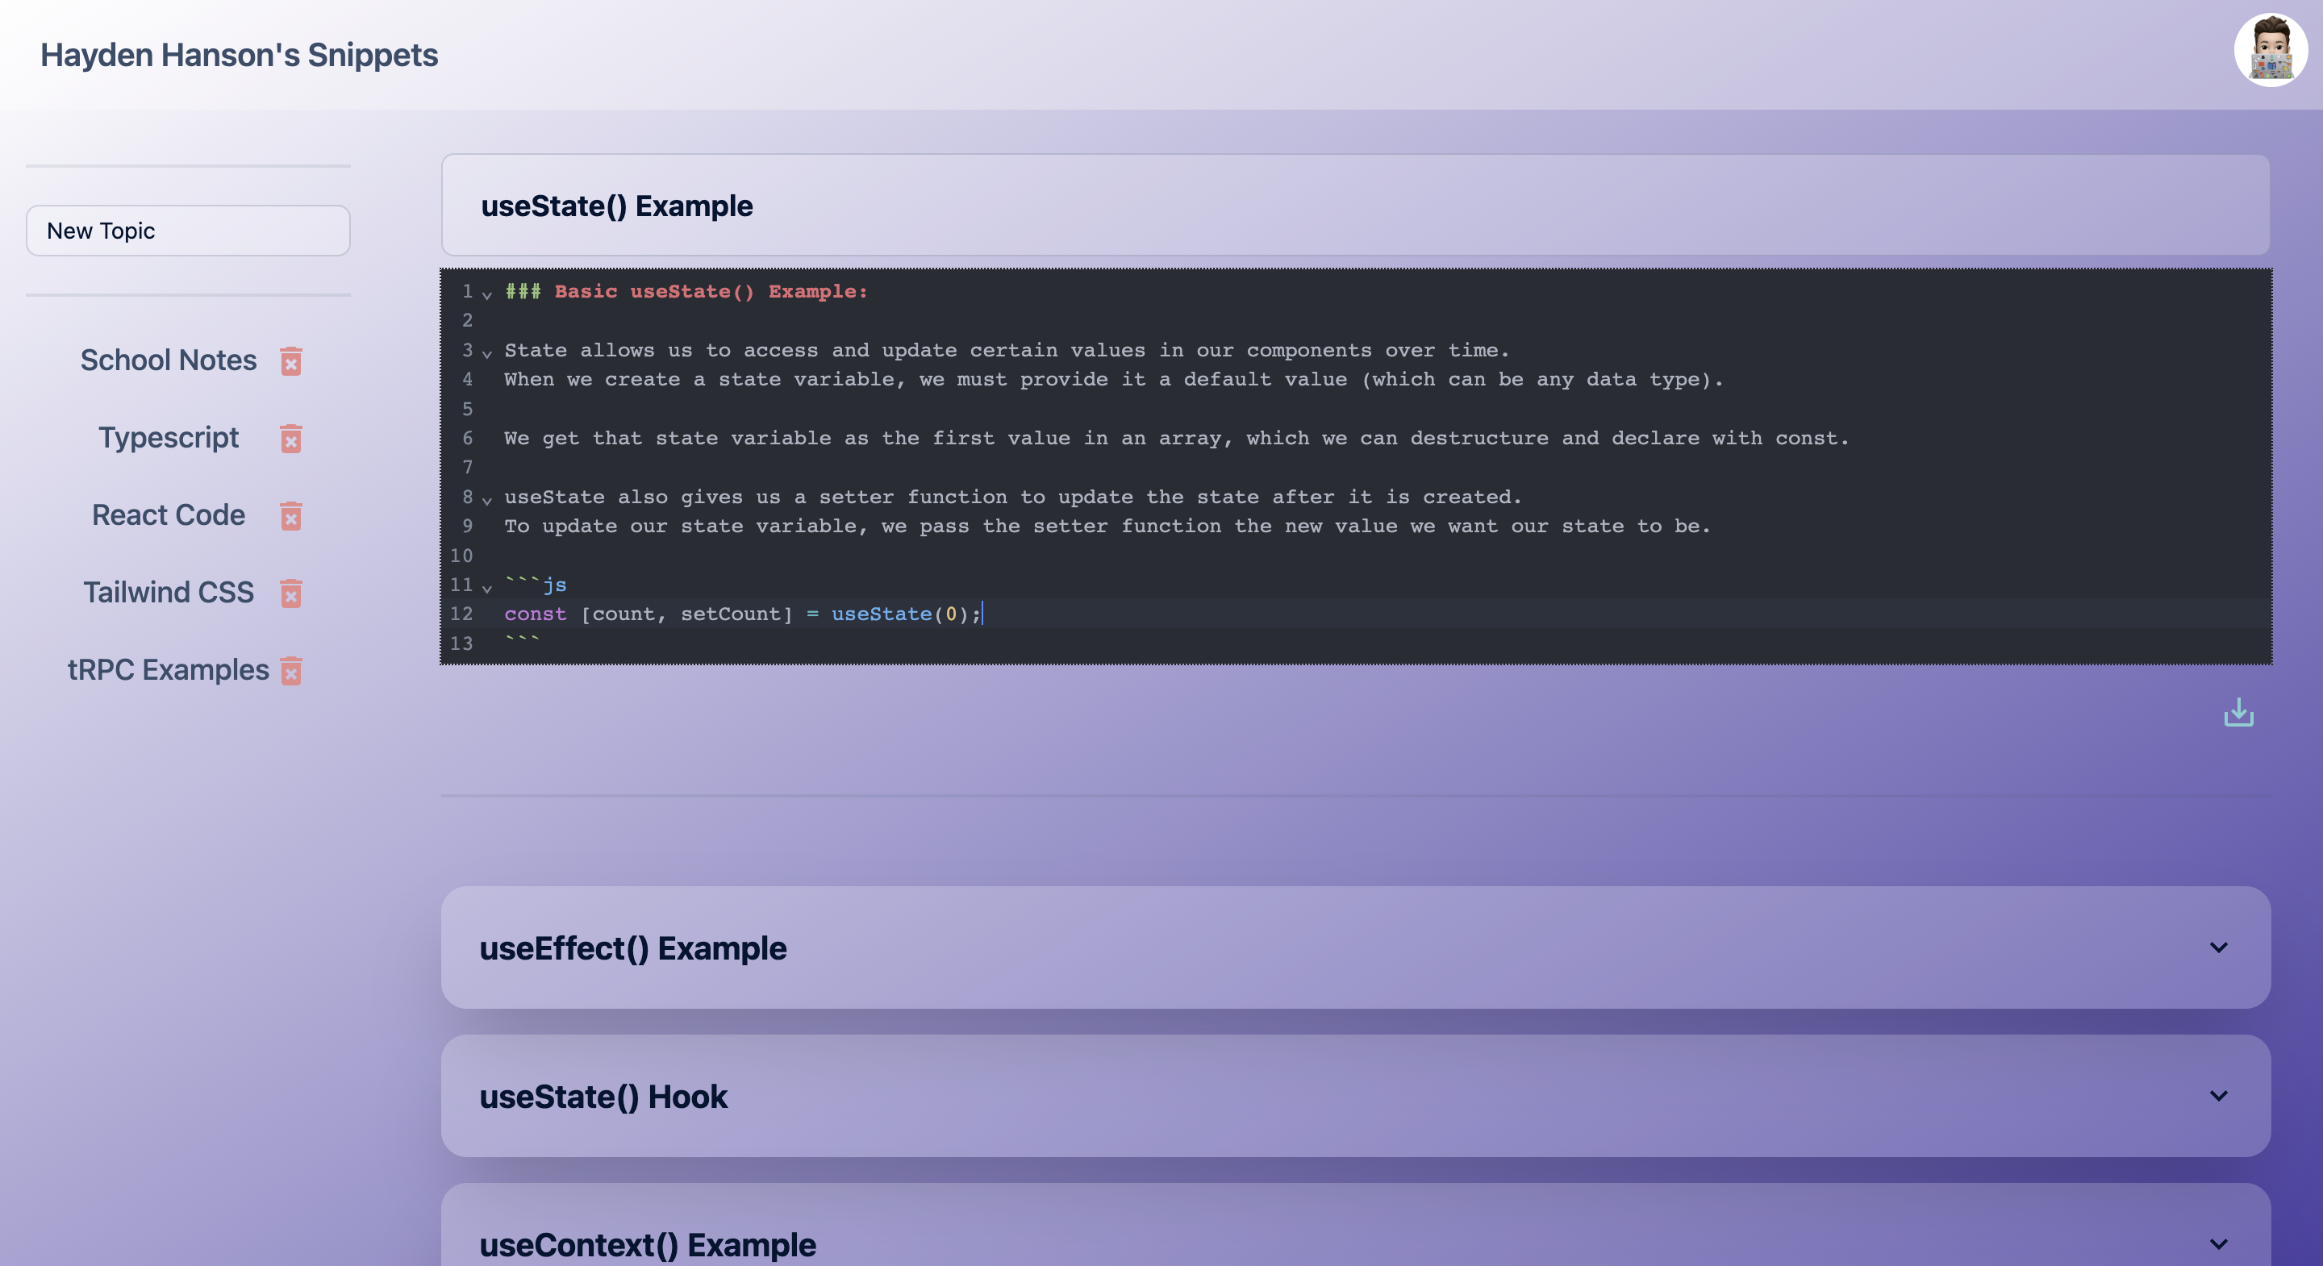
Task: Toggle collapse on useEffect() Example
Action: pos(2221,947)
